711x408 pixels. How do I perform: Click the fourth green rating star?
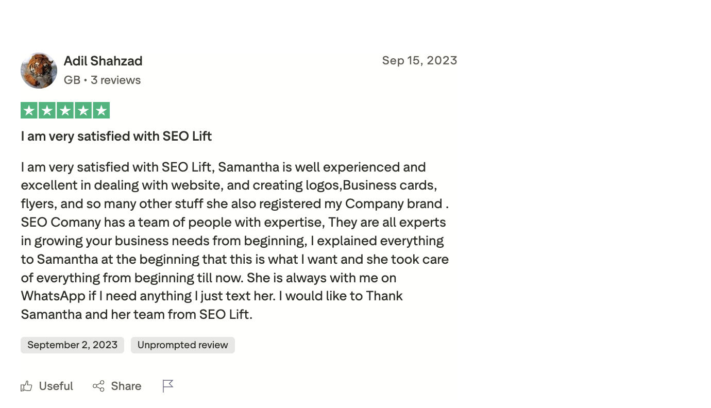tap(83, 110)
